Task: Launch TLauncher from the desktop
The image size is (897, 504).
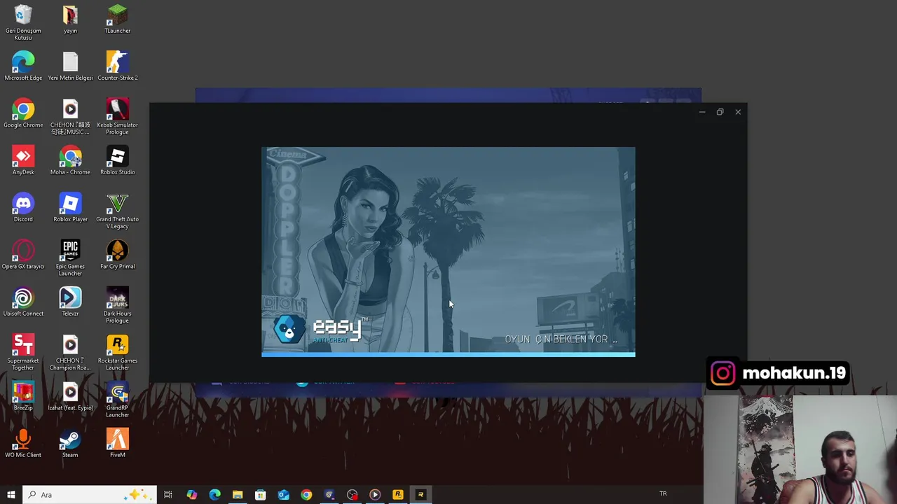Action: (117, 19)
